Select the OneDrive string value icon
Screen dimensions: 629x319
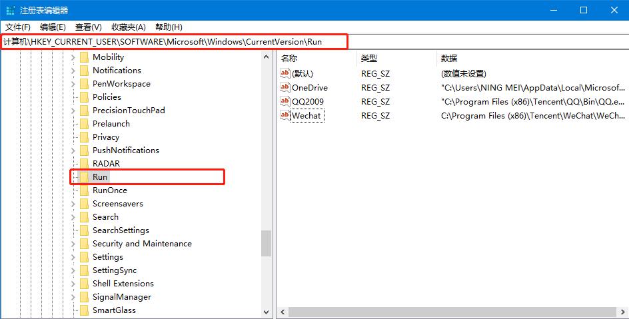click(x=285, y=87)
